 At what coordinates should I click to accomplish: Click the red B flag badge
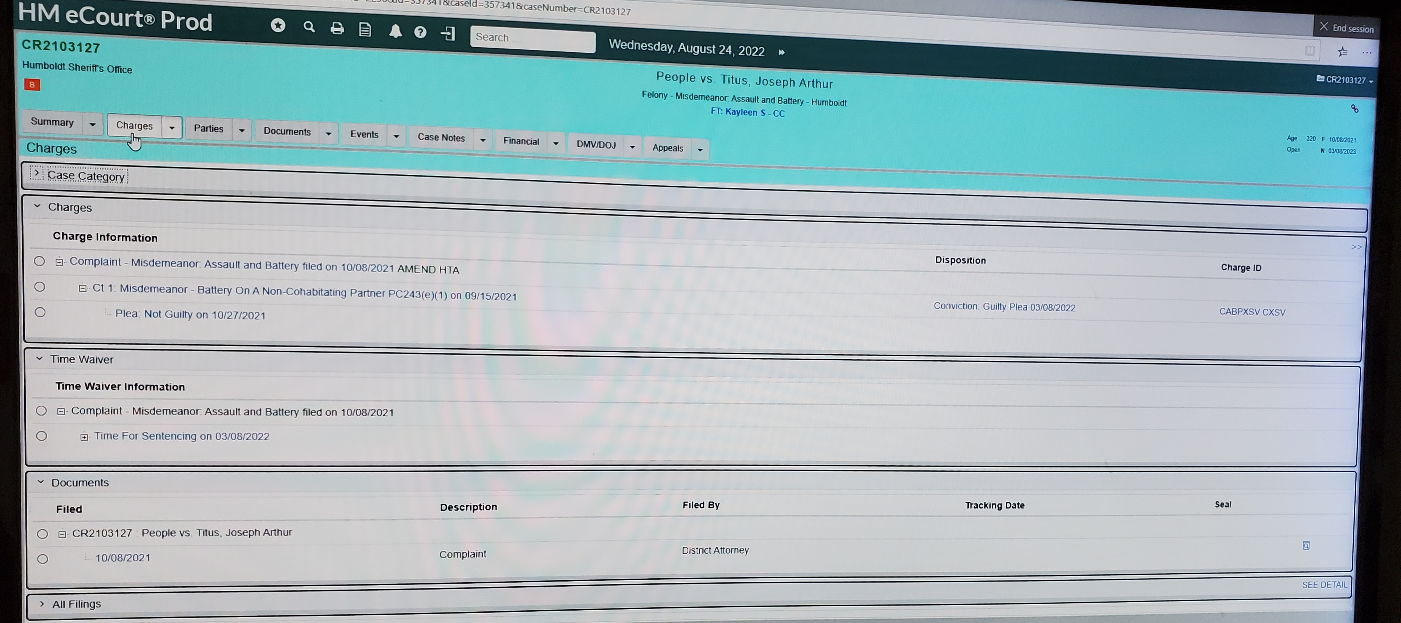(32, 84)
